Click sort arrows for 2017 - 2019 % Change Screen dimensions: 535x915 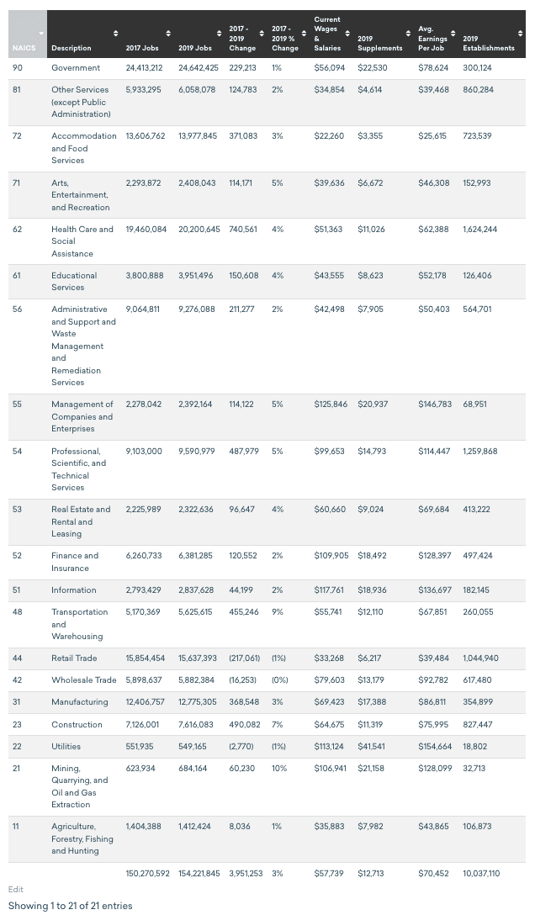304,33
